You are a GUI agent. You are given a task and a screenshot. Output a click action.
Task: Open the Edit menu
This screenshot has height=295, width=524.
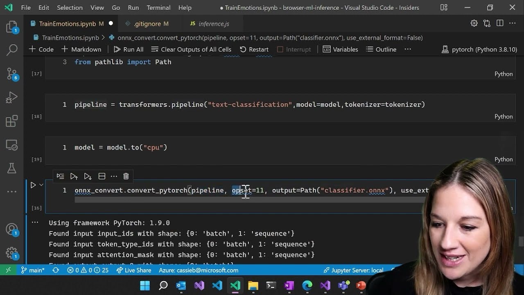point(44,7)
